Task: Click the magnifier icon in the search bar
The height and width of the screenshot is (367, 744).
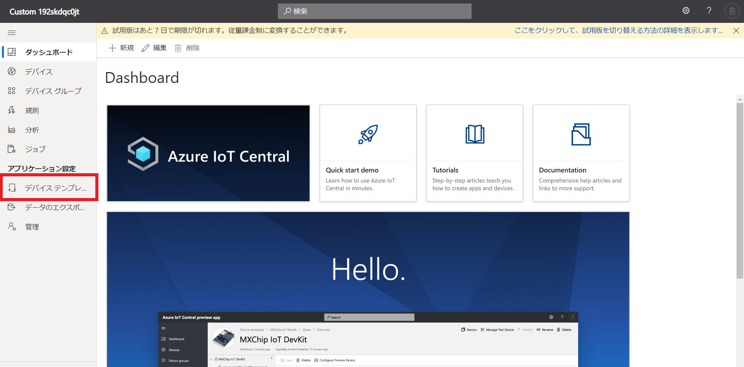Action: tap(287, 11)
